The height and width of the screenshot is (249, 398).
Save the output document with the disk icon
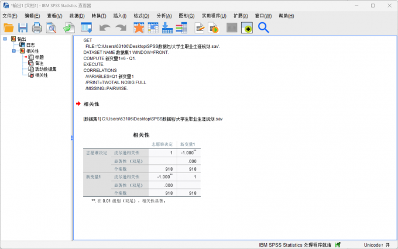(23, 27)
